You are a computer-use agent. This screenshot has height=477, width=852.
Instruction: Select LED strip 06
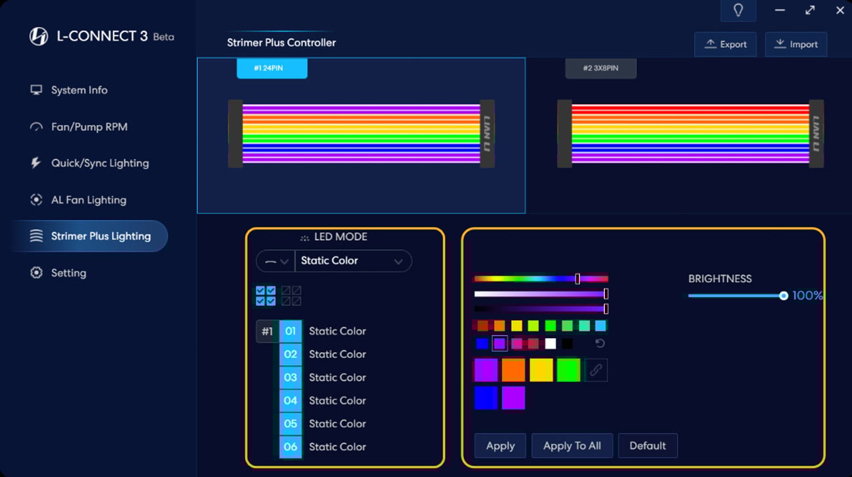tap(290, 447)
